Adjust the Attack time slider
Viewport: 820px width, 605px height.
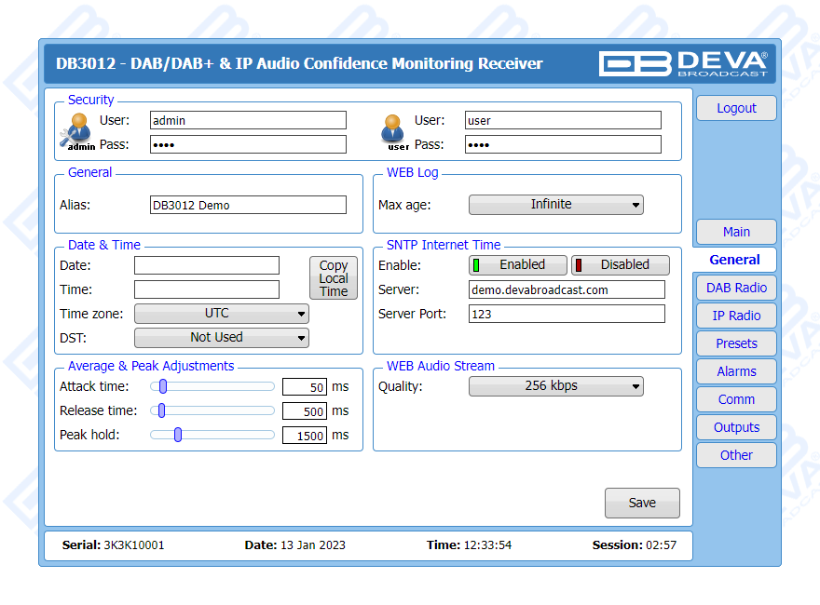point(163,386)
